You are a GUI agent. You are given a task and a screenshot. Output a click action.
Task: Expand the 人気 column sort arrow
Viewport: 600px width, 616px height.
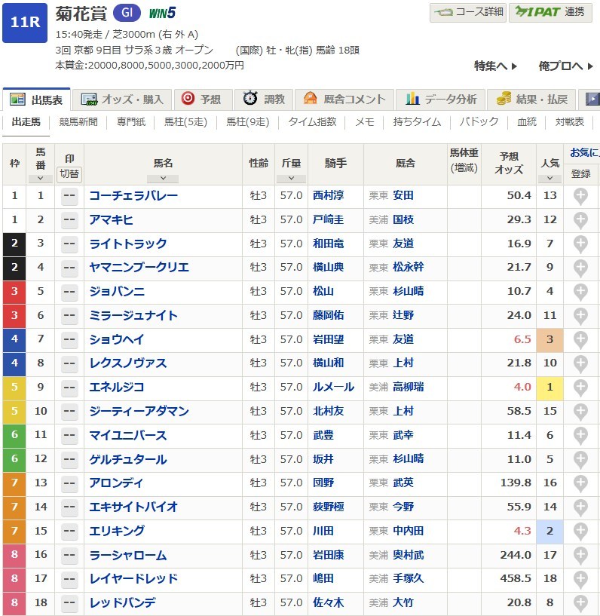[x=549, y=179]
